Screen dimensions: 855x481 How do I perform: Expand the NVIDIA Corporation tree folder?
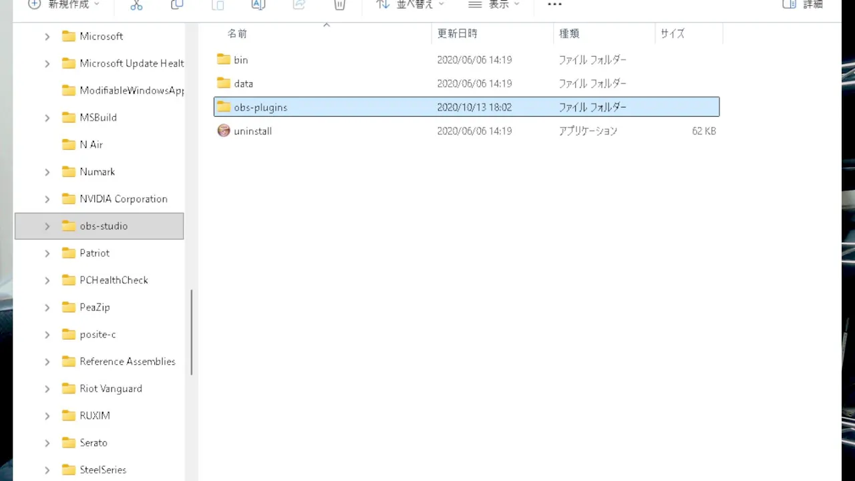[x=47, y=199]
